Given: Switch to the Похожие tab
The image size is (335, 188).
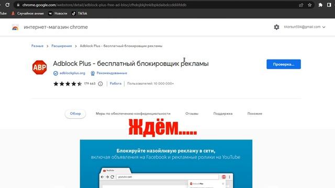Looking at the screenshot, I should tap(255, 114).
